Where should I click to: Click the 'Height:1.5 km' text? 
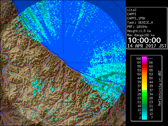[139, 31]
